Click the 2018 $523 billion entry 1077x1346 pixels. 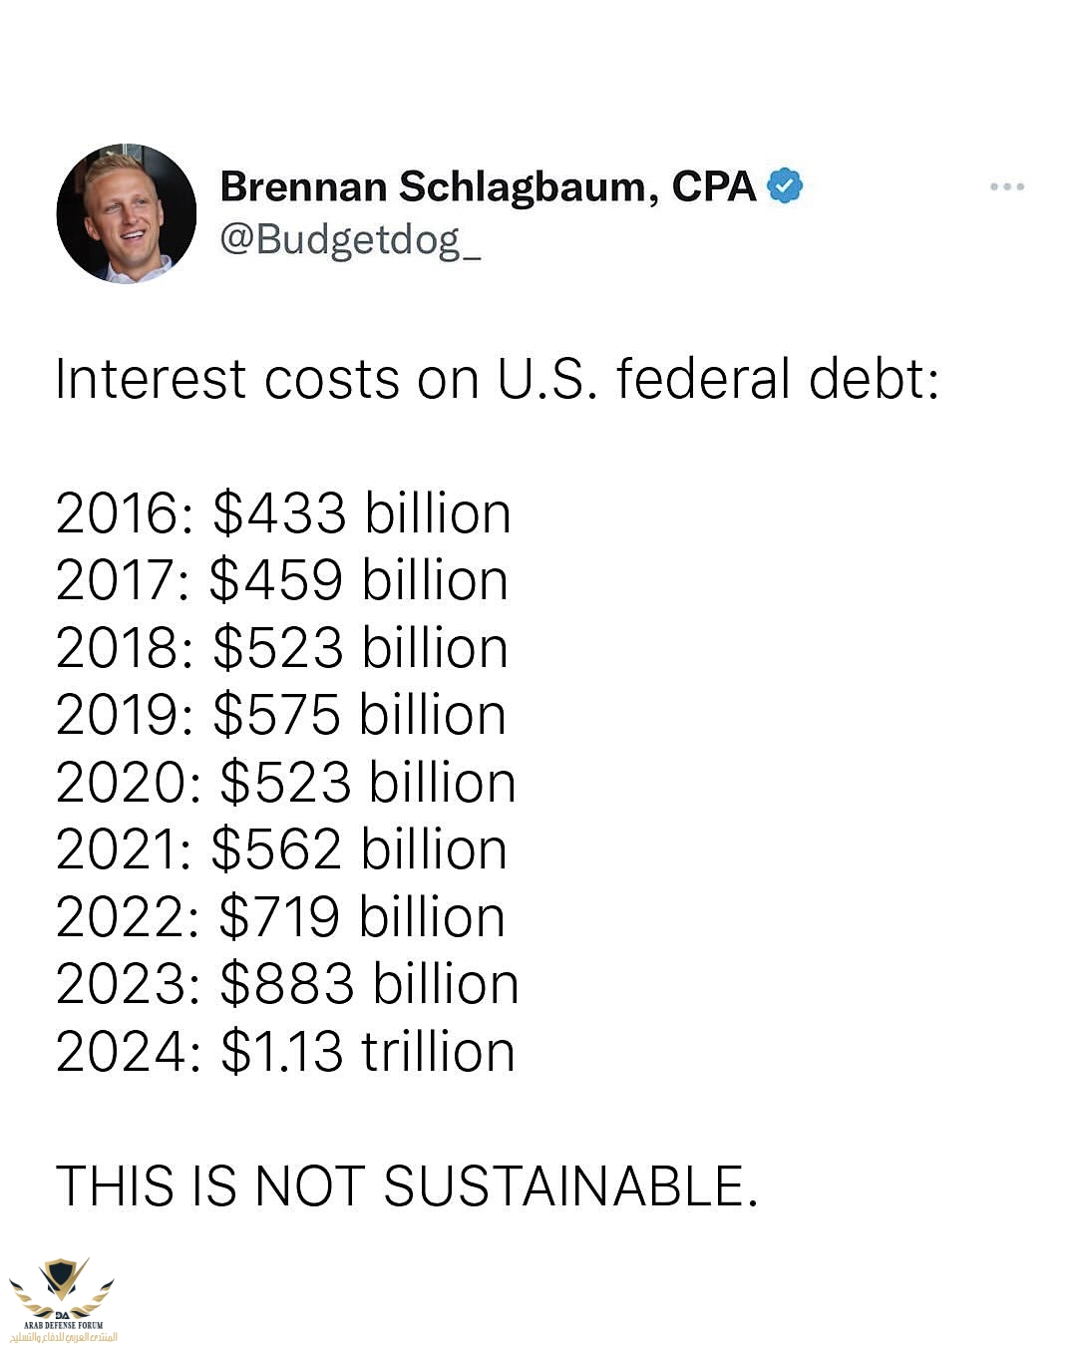282,648
